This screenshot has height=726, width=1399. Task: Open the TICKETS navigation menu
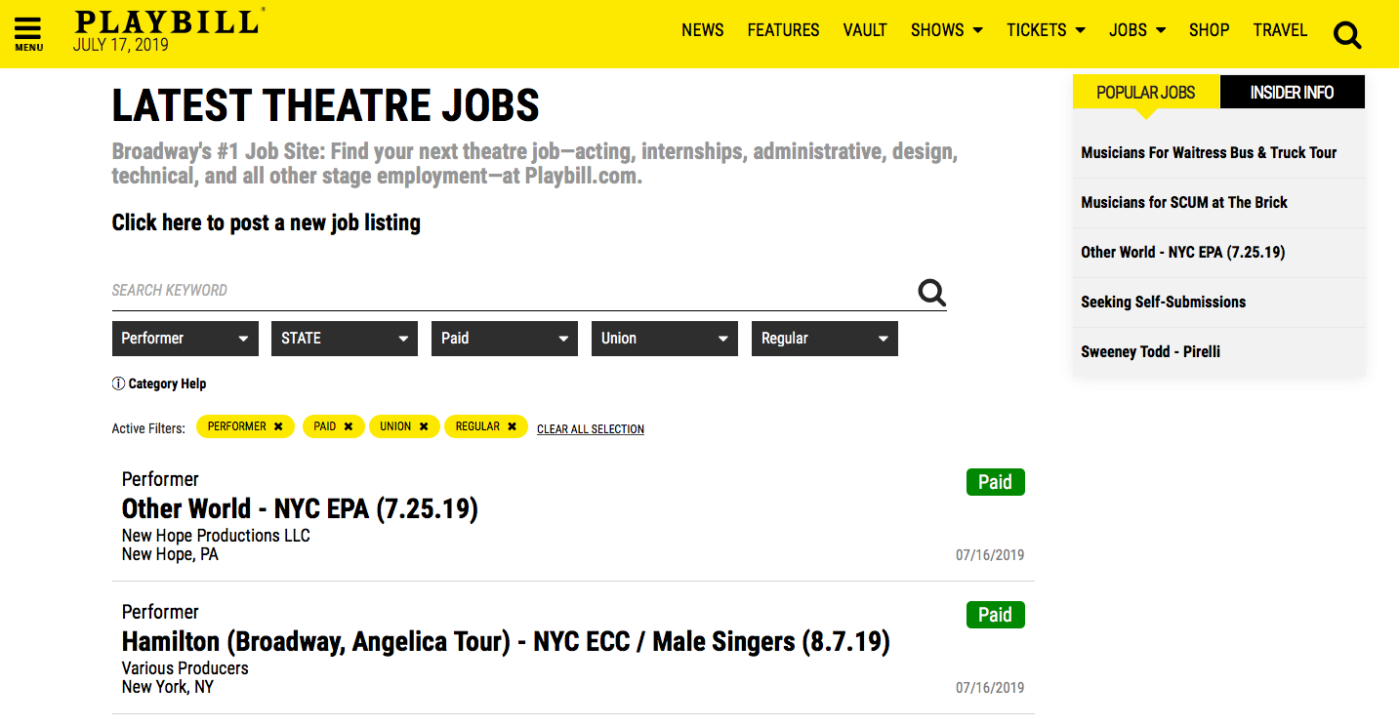click(x=1046, y=30)
